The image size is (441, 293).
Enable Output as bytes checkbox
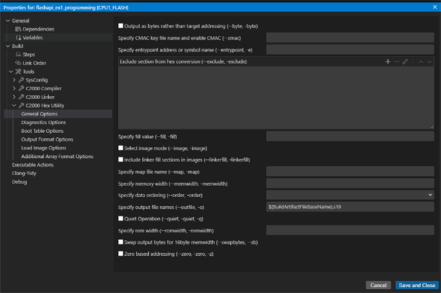[121, 26]
